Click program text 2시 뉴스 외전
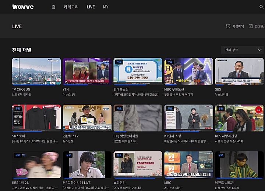The width and height of the screenshot is (265, 191). click(172, 188)
